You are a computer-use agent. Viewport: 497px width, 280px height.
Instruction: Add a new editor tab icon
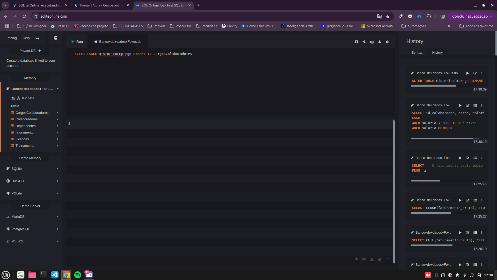pos(356,42)
